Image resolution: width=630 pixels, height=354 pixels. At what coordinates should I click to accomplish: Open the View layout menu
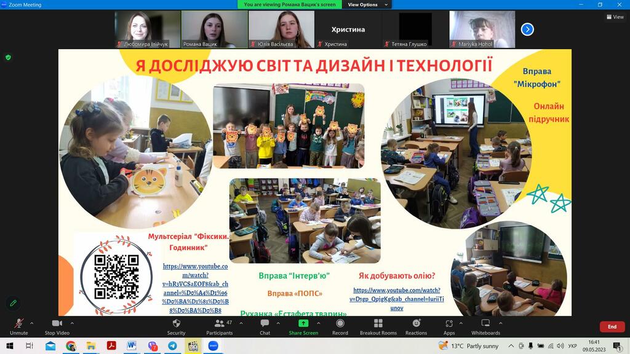pyautogui.click(x=615, y=17)
